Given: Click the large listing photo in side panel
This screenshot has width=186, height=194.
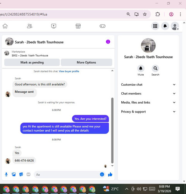Looking at the screenshot, I should point(148,45).
